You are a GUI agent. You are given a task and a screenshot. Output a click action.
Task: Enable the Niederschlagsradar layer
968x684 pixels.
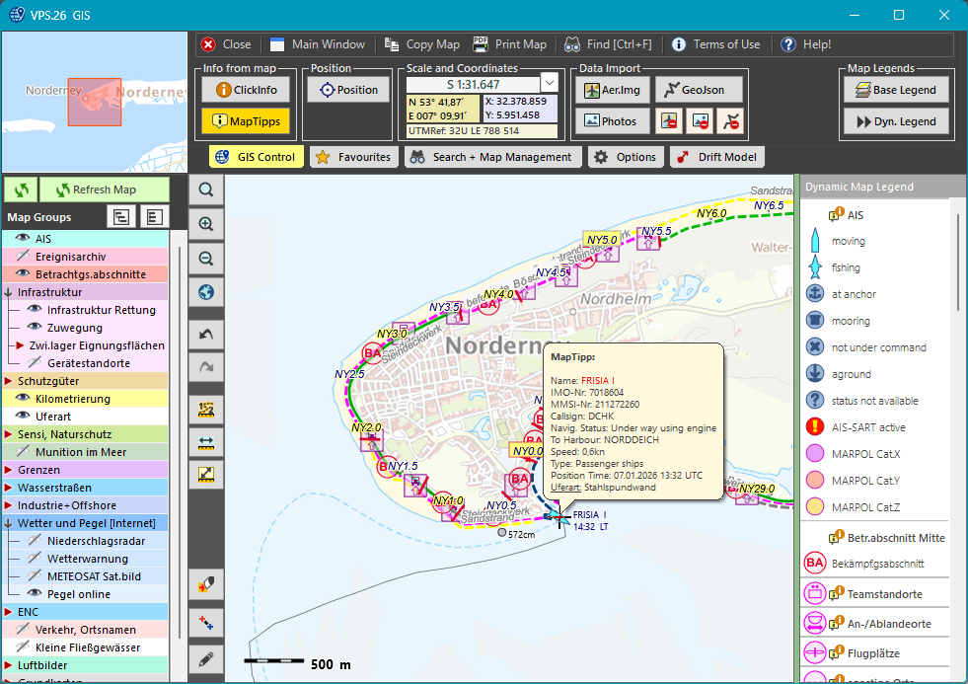pyautogui.click(x=35, y=541)
